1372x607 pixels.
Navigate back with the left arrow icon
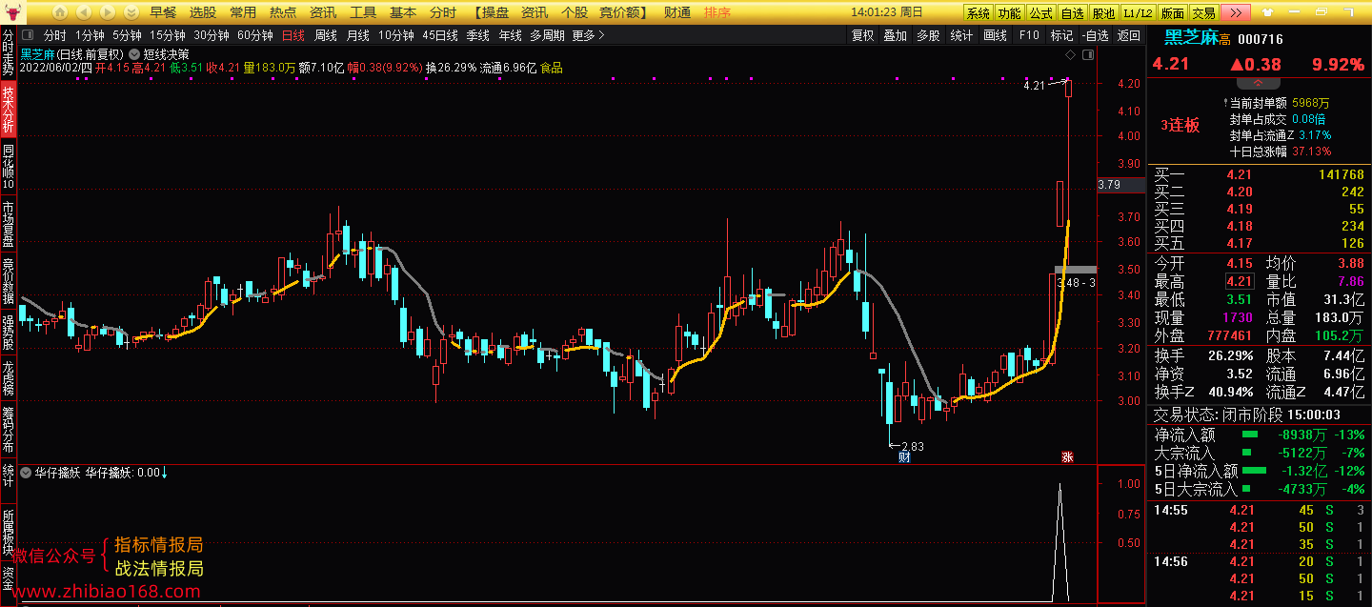[84, 12]
